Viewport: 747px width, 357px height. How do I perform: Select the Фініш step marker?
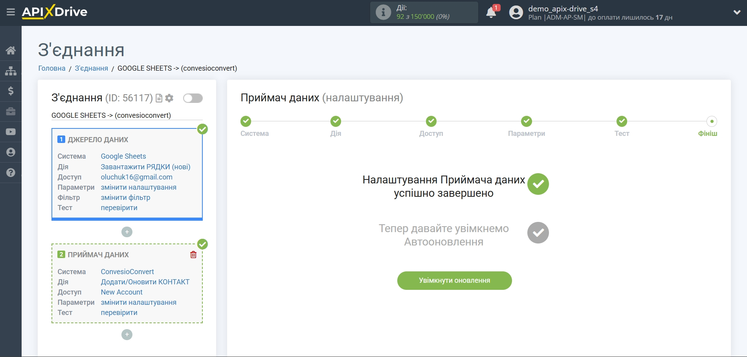point(711,121)
